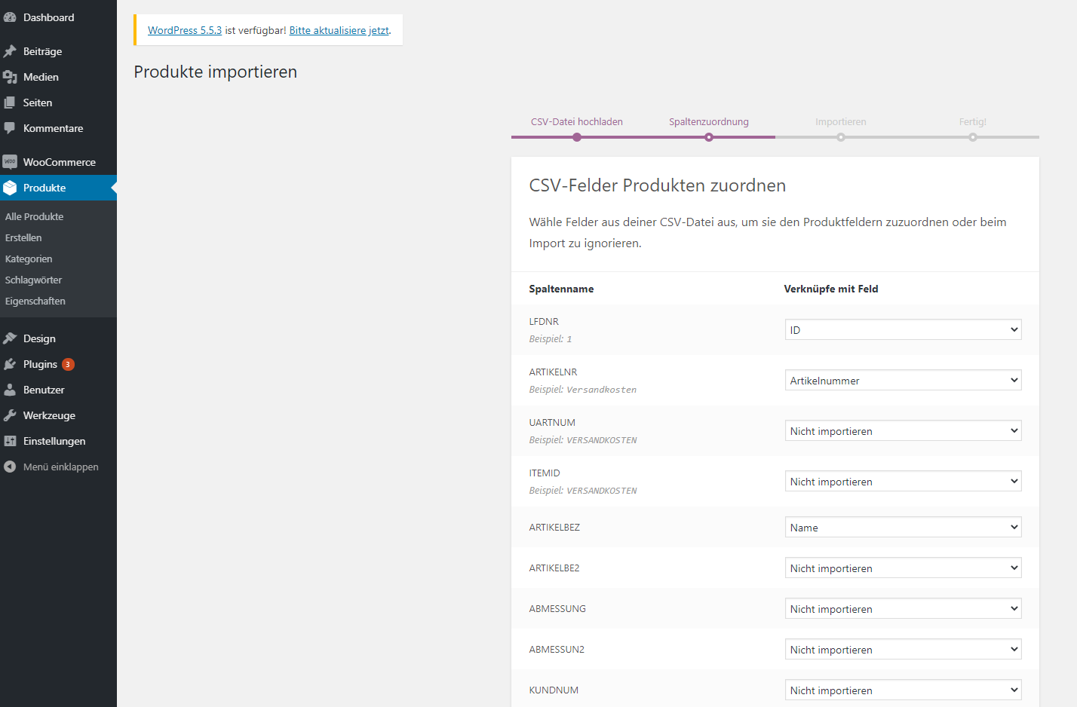Open Schlagwörter submenu link

pos(33,280)
